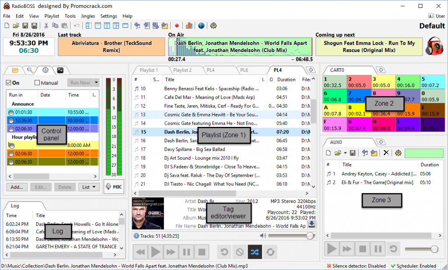This screenshot has width=448, height=270.
Task: Click the Add... button in scheduler
Action: (17, 187)
